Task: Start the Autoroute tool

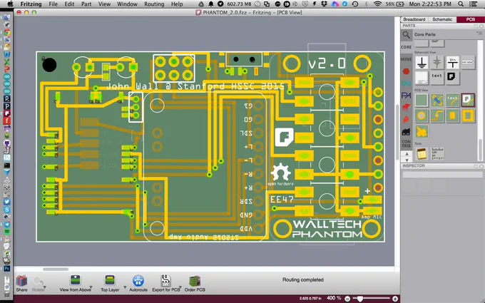Action: [x=138, y=281]
